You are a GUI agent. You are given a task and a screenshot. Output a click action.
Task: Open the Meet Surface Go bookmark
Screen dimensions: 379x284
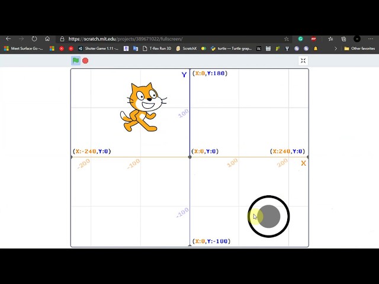[24, 49]
